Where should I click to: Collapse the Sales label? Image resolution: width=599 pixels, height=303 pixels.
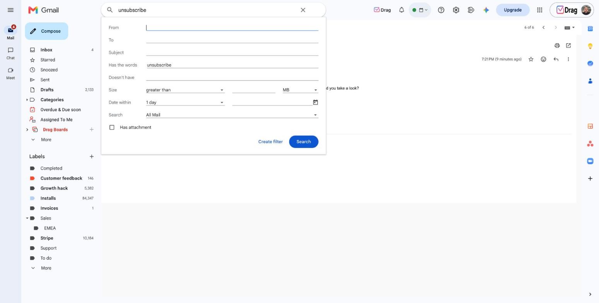tap(27, 218)
